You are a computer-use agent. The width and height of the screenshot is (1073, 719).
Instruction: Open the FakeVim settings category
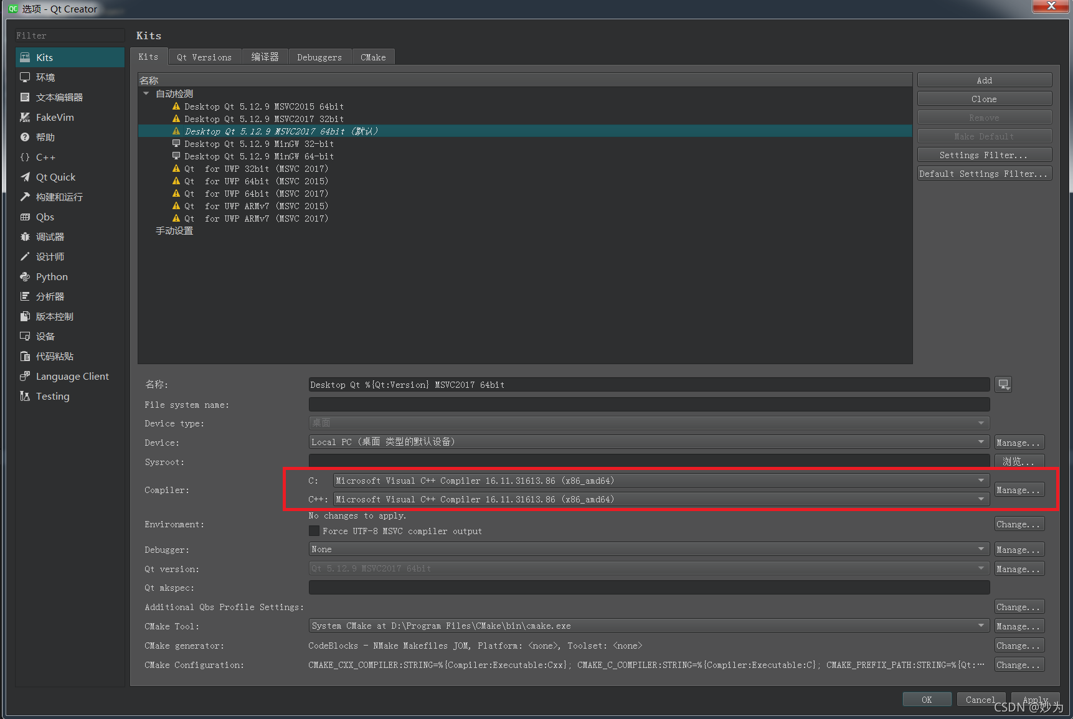point(70,117)
